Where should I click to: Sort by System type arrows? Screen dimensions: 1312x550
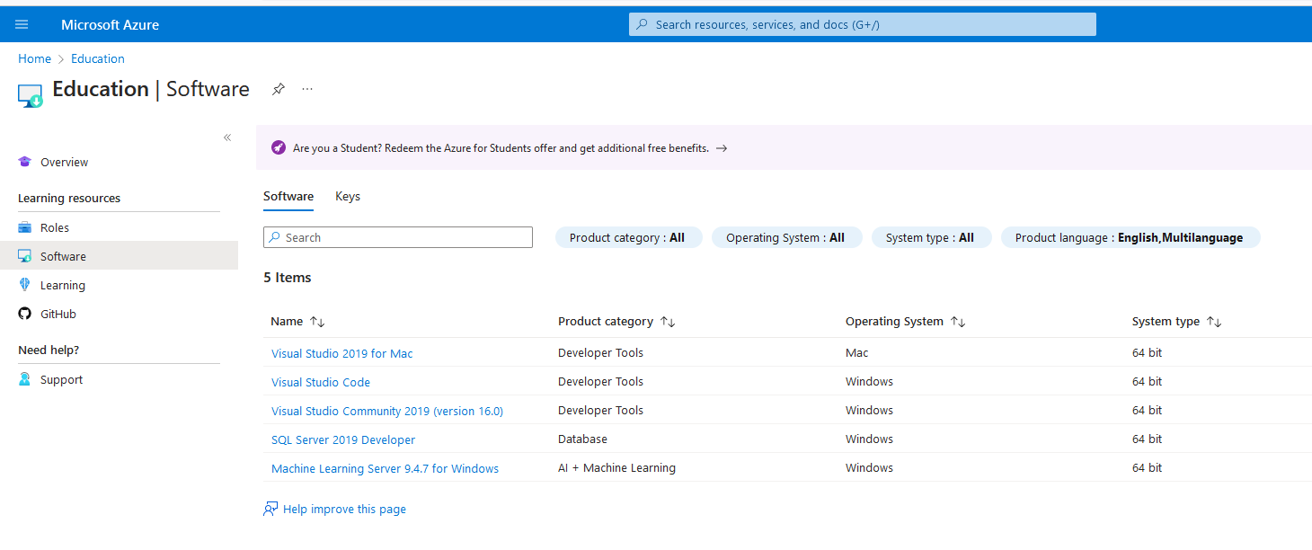click(x=1214, y=322)
